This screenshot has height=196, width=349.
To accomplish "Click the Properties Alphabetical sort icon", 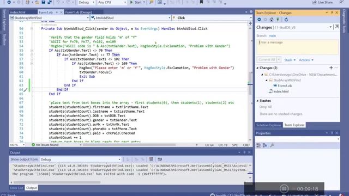I will pyautogui.click(x=264, y=145).
